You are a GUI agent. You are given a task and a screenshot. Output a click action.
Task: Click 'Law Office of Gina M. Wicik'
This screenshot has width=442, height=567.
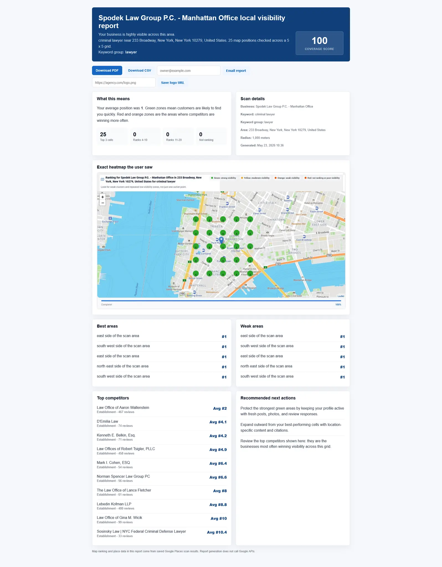pyautogui.click(x=162, y=520)
